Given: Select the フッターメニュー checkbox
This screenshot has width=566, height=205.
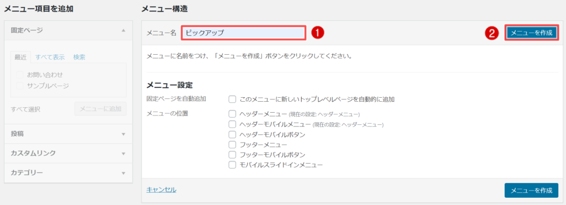Looking at the screenshot, I should [x=232, y=145].
